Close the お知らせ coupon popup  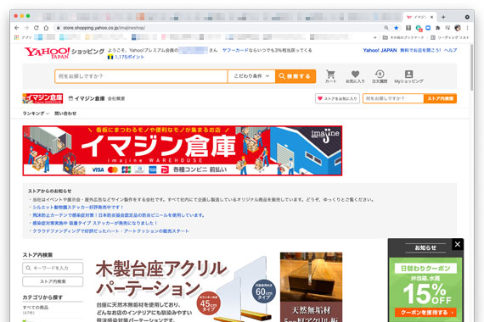point(458,244)
